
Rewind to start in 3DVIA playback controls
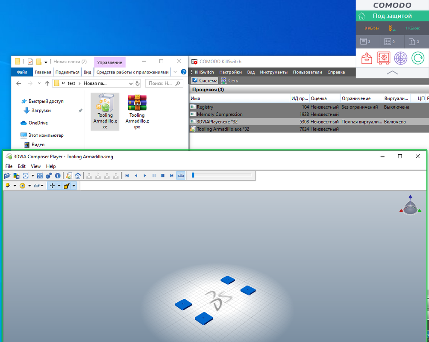[x=127, y=176]
